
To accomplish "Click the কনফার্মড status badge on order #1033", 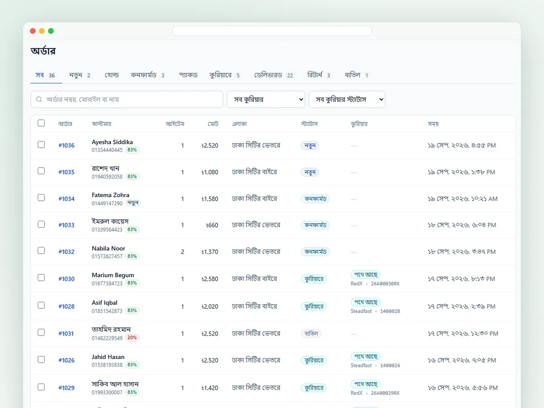I will coord(315,225).
